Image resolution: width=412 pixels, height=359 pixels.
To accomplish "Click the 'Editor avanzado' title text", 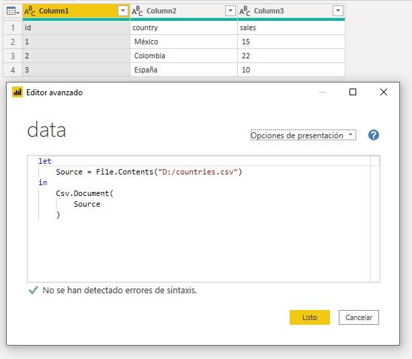I will (54, 93).
